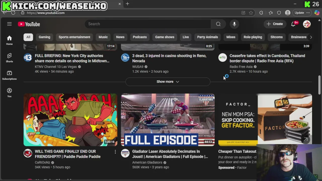Select the Party Animals chip
The height and width of the screenshot is (181, 322).
click(208, 37)
